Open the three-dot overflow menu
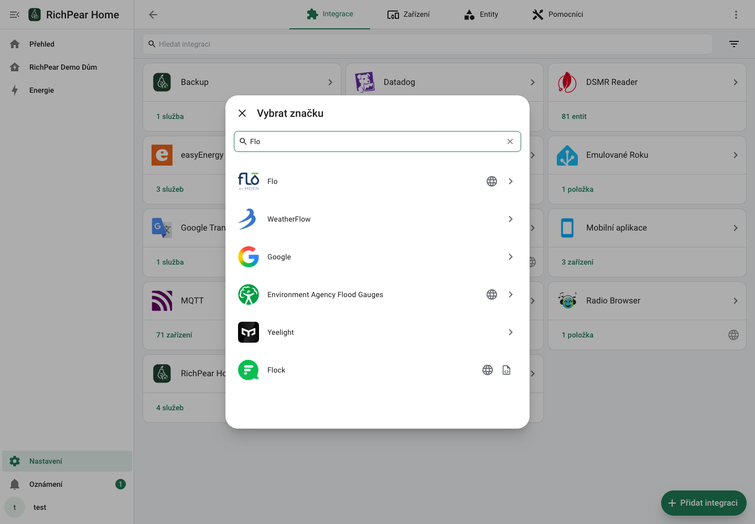The image size is (755, 524). 736,15
